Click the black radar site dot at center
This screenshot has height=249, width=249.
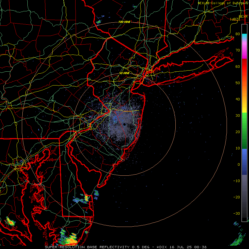124,124
